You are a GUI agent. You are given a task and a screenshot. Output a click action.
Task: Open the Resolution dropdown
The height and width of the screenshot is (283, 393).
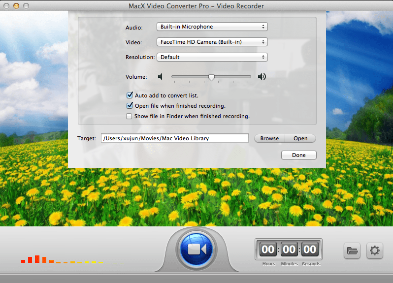212,57
